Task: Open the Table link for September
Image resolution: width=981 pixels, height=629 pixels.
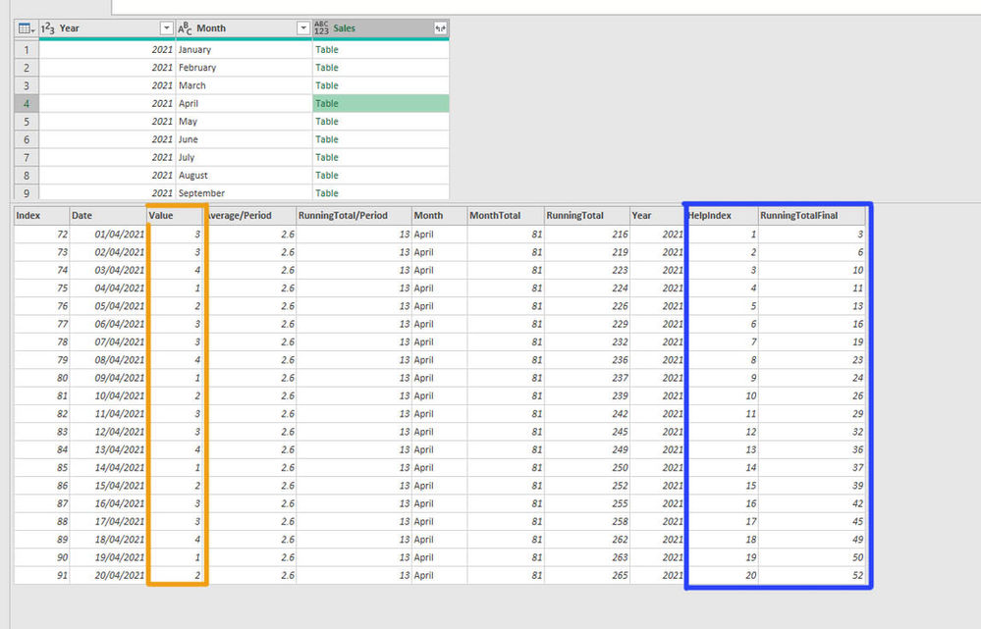Action: pyautogui.click(x=327, y=192)
